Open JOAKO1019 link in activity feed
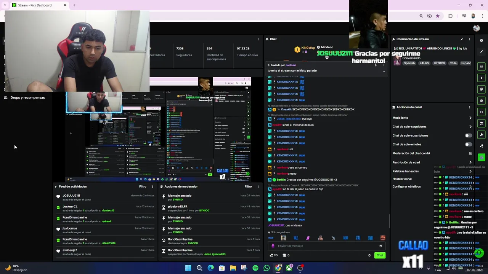Viewport: 488px width, 274px height. [108, 243]
